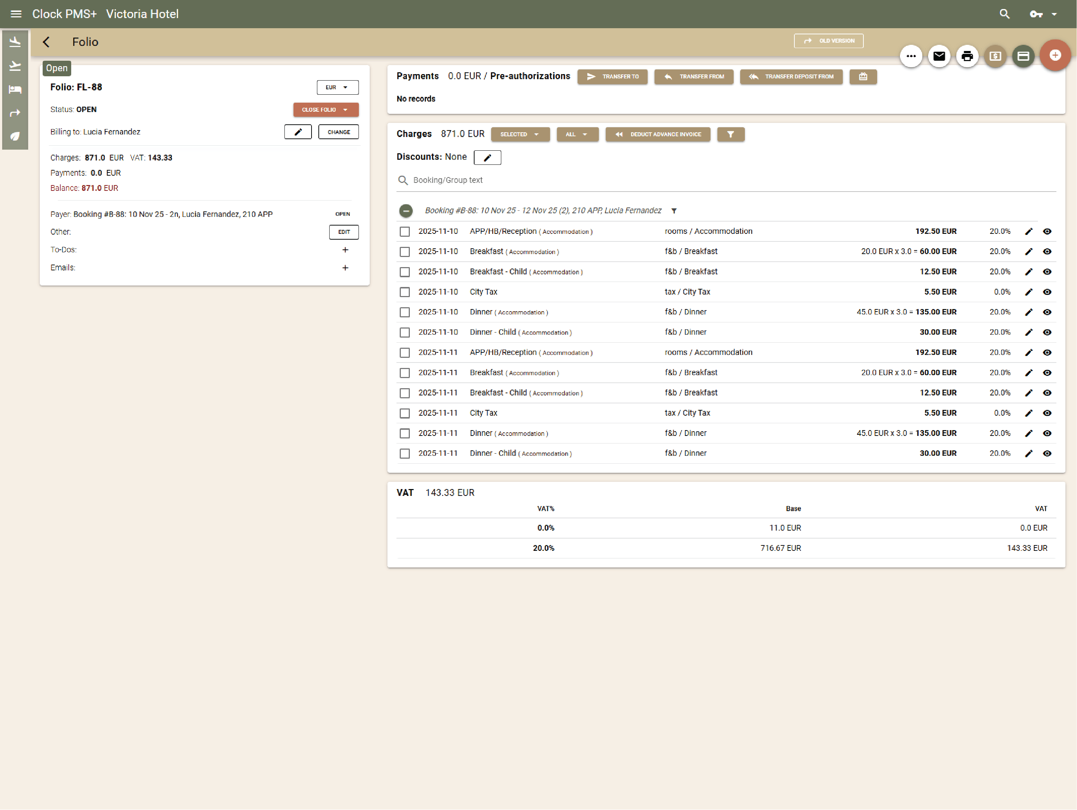
Task: Open the Selected charges dropdown
Action: click(520, 134)
